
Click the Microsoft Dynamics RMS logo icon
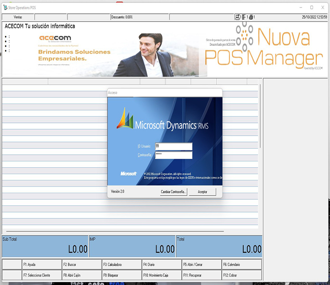pos(125,118)
